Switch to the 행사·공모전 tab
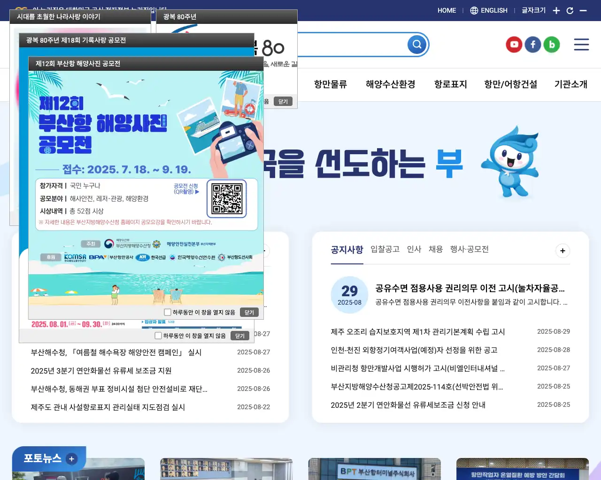Screen dimensions: 601x480 click(x=470, y=249)
